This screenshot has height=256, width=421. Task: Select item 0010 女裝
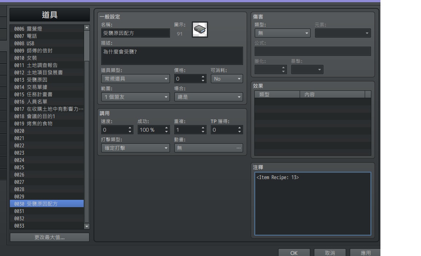pos(47,58)
